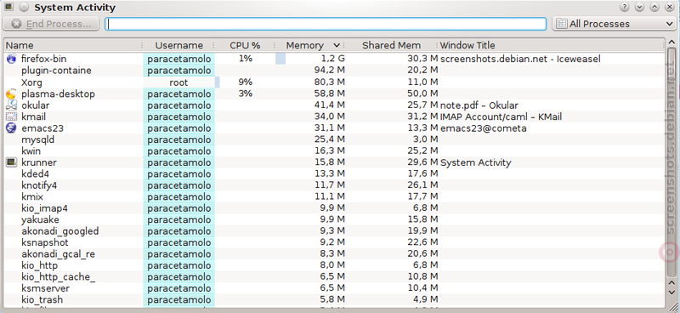Click the krunner process icon
Image resolution: width=680 pixels, height=313 pixels.
[x=11, y=162]
